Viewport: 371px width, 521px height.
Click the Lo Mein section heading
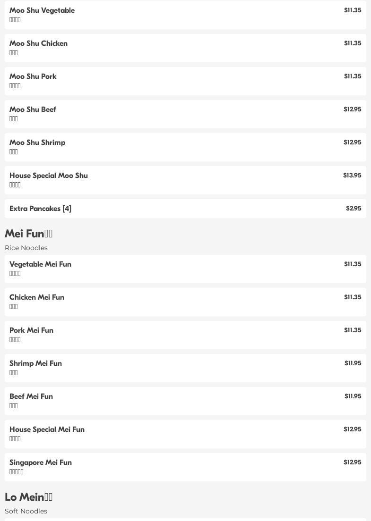click(x=28, y=497)
